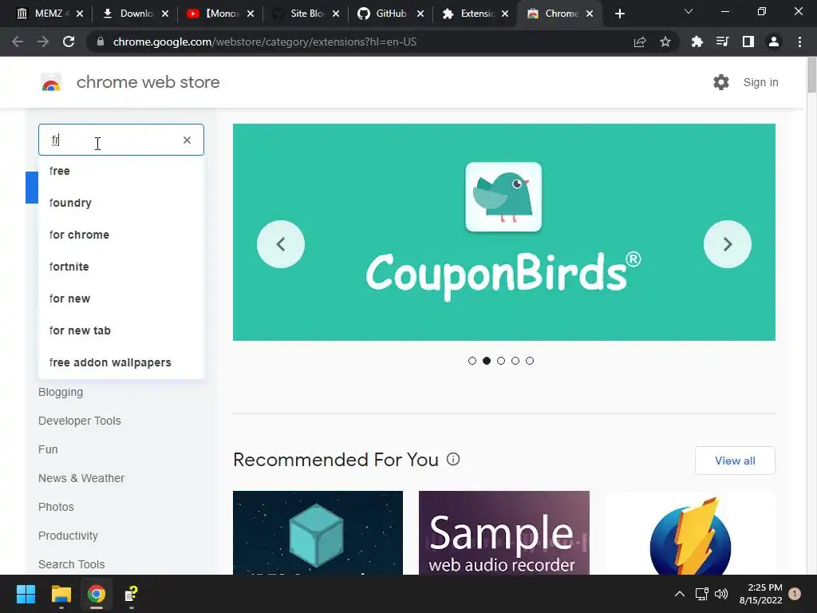Open the Chrome profile avatar

coord(774,42)
